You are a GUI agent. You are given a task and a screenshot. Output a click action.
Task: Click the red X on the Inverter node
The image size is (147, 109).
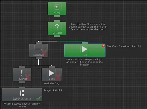pyautogui.click(x=28, y=78)
